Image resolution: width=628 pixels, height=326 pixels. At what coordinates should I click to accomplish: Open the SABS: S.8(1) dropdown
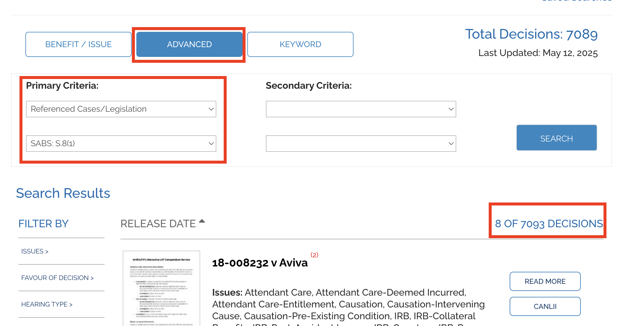coord(121,144)
